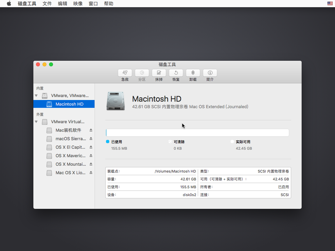Click the mount point /Volumes/Macintosh HD value
Image resolution: width=335 pixels, height=251 pixels.
coord(175,171)
